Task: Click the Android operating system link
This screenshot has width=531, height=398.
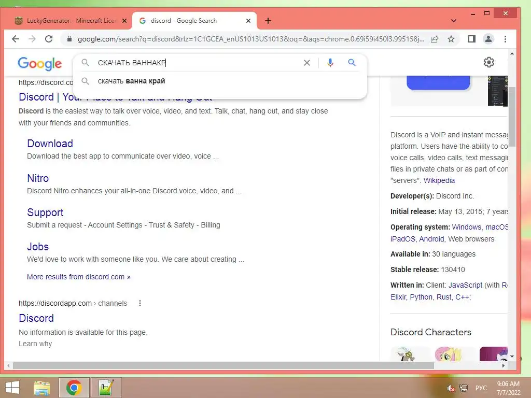Action: pyautogui.click(x=431, y=239)
